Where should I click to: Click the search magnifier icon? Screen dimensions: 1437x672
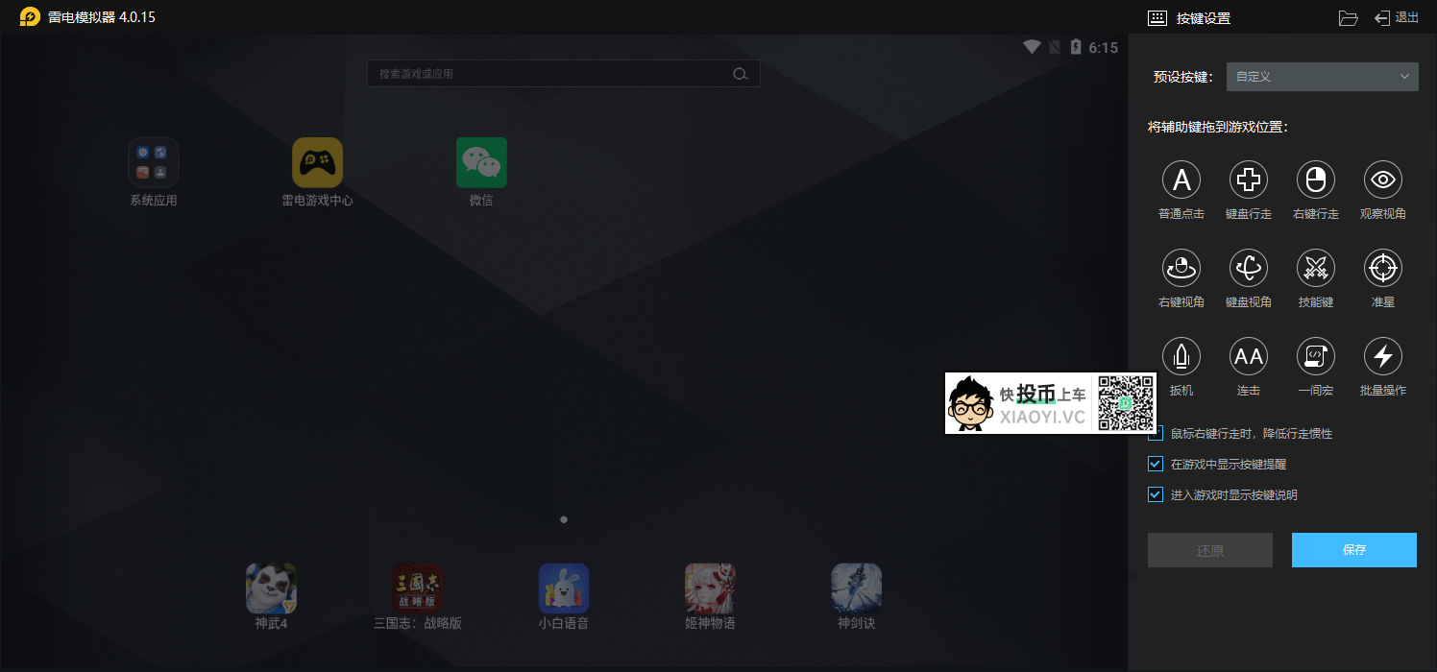pyautogui.click(x=740, y=74)
